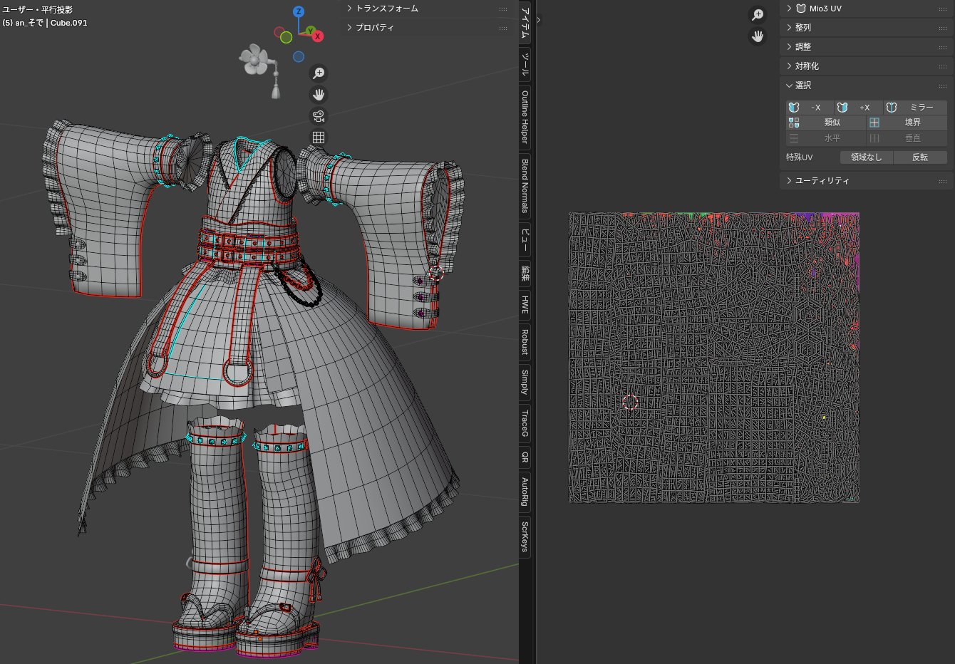Image resolution: width=955 pixels, height=664 pixels.
Task: Open the AutoRig sidebar tab
Action: (525, 492)
